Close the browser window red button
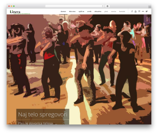The height and width of the screenshot is (134, 158). coord(9,6)
